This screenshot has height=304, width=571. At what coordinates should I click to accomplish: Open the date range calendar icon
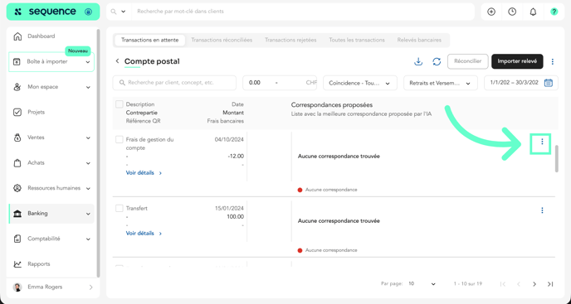(x=548, y=83)
